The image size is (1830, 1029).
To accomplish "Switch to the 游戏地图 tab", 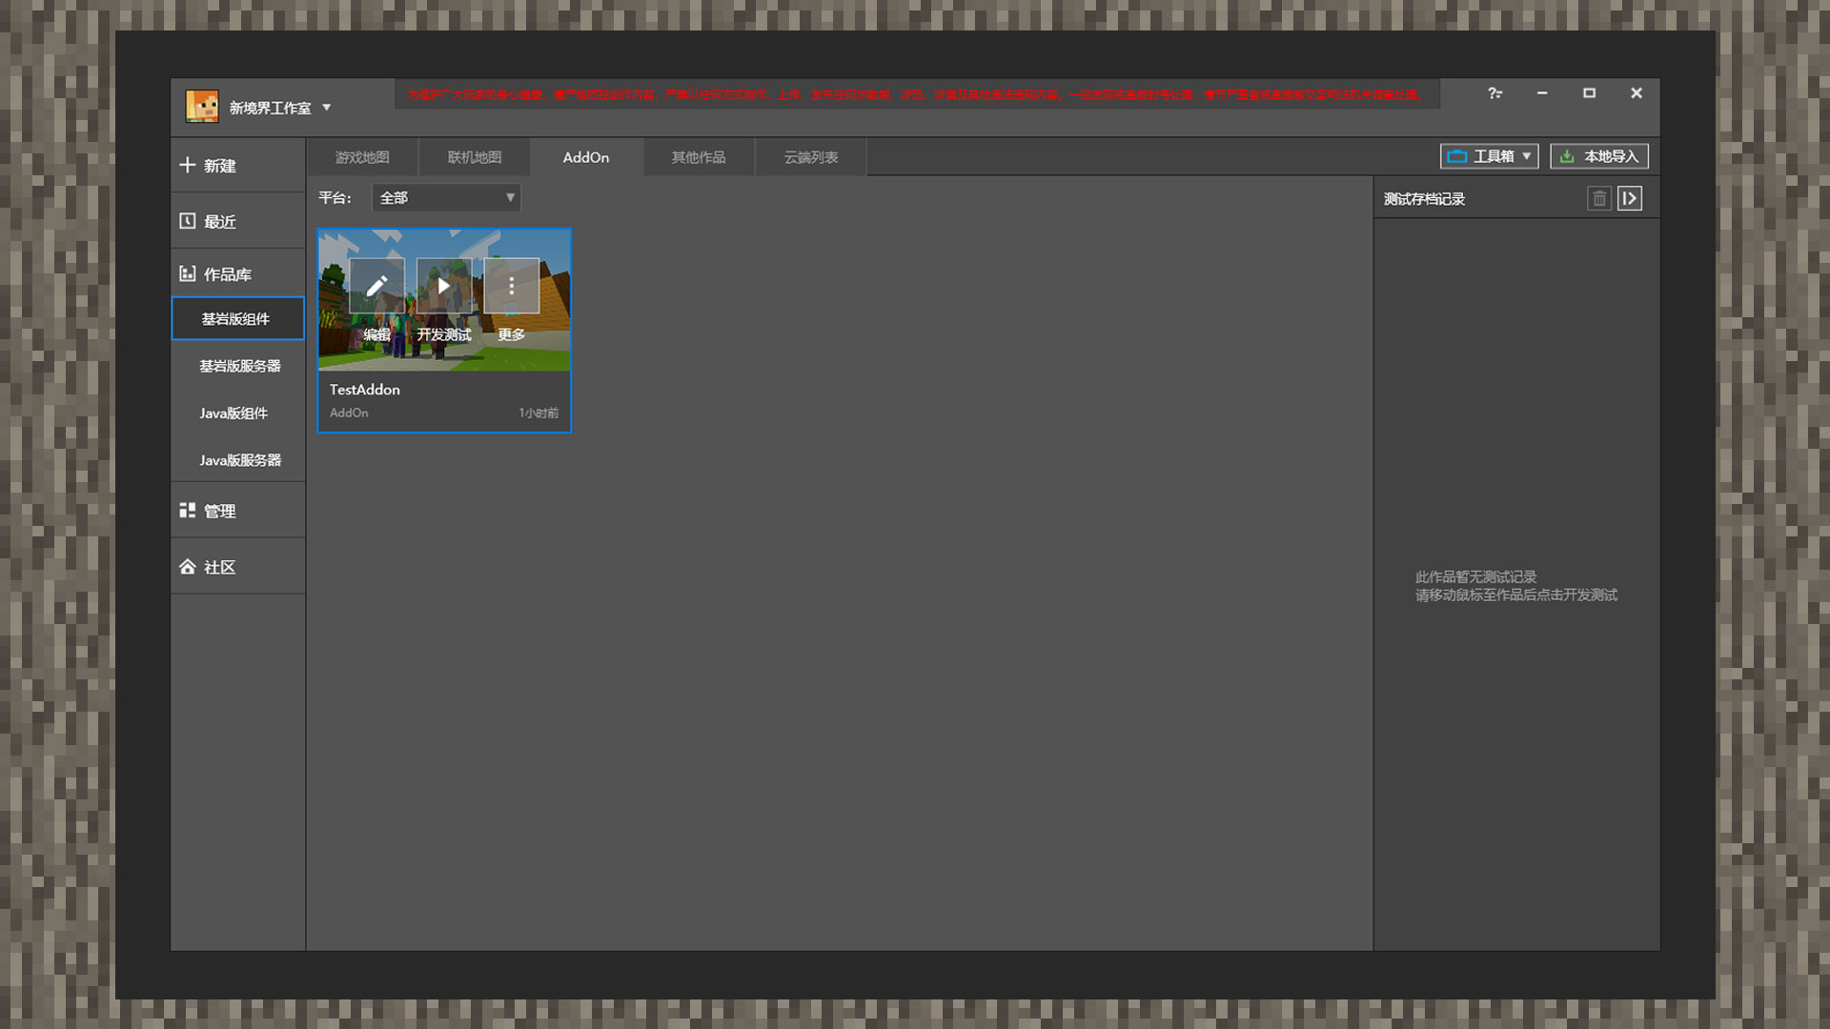I will coord(362,157).
